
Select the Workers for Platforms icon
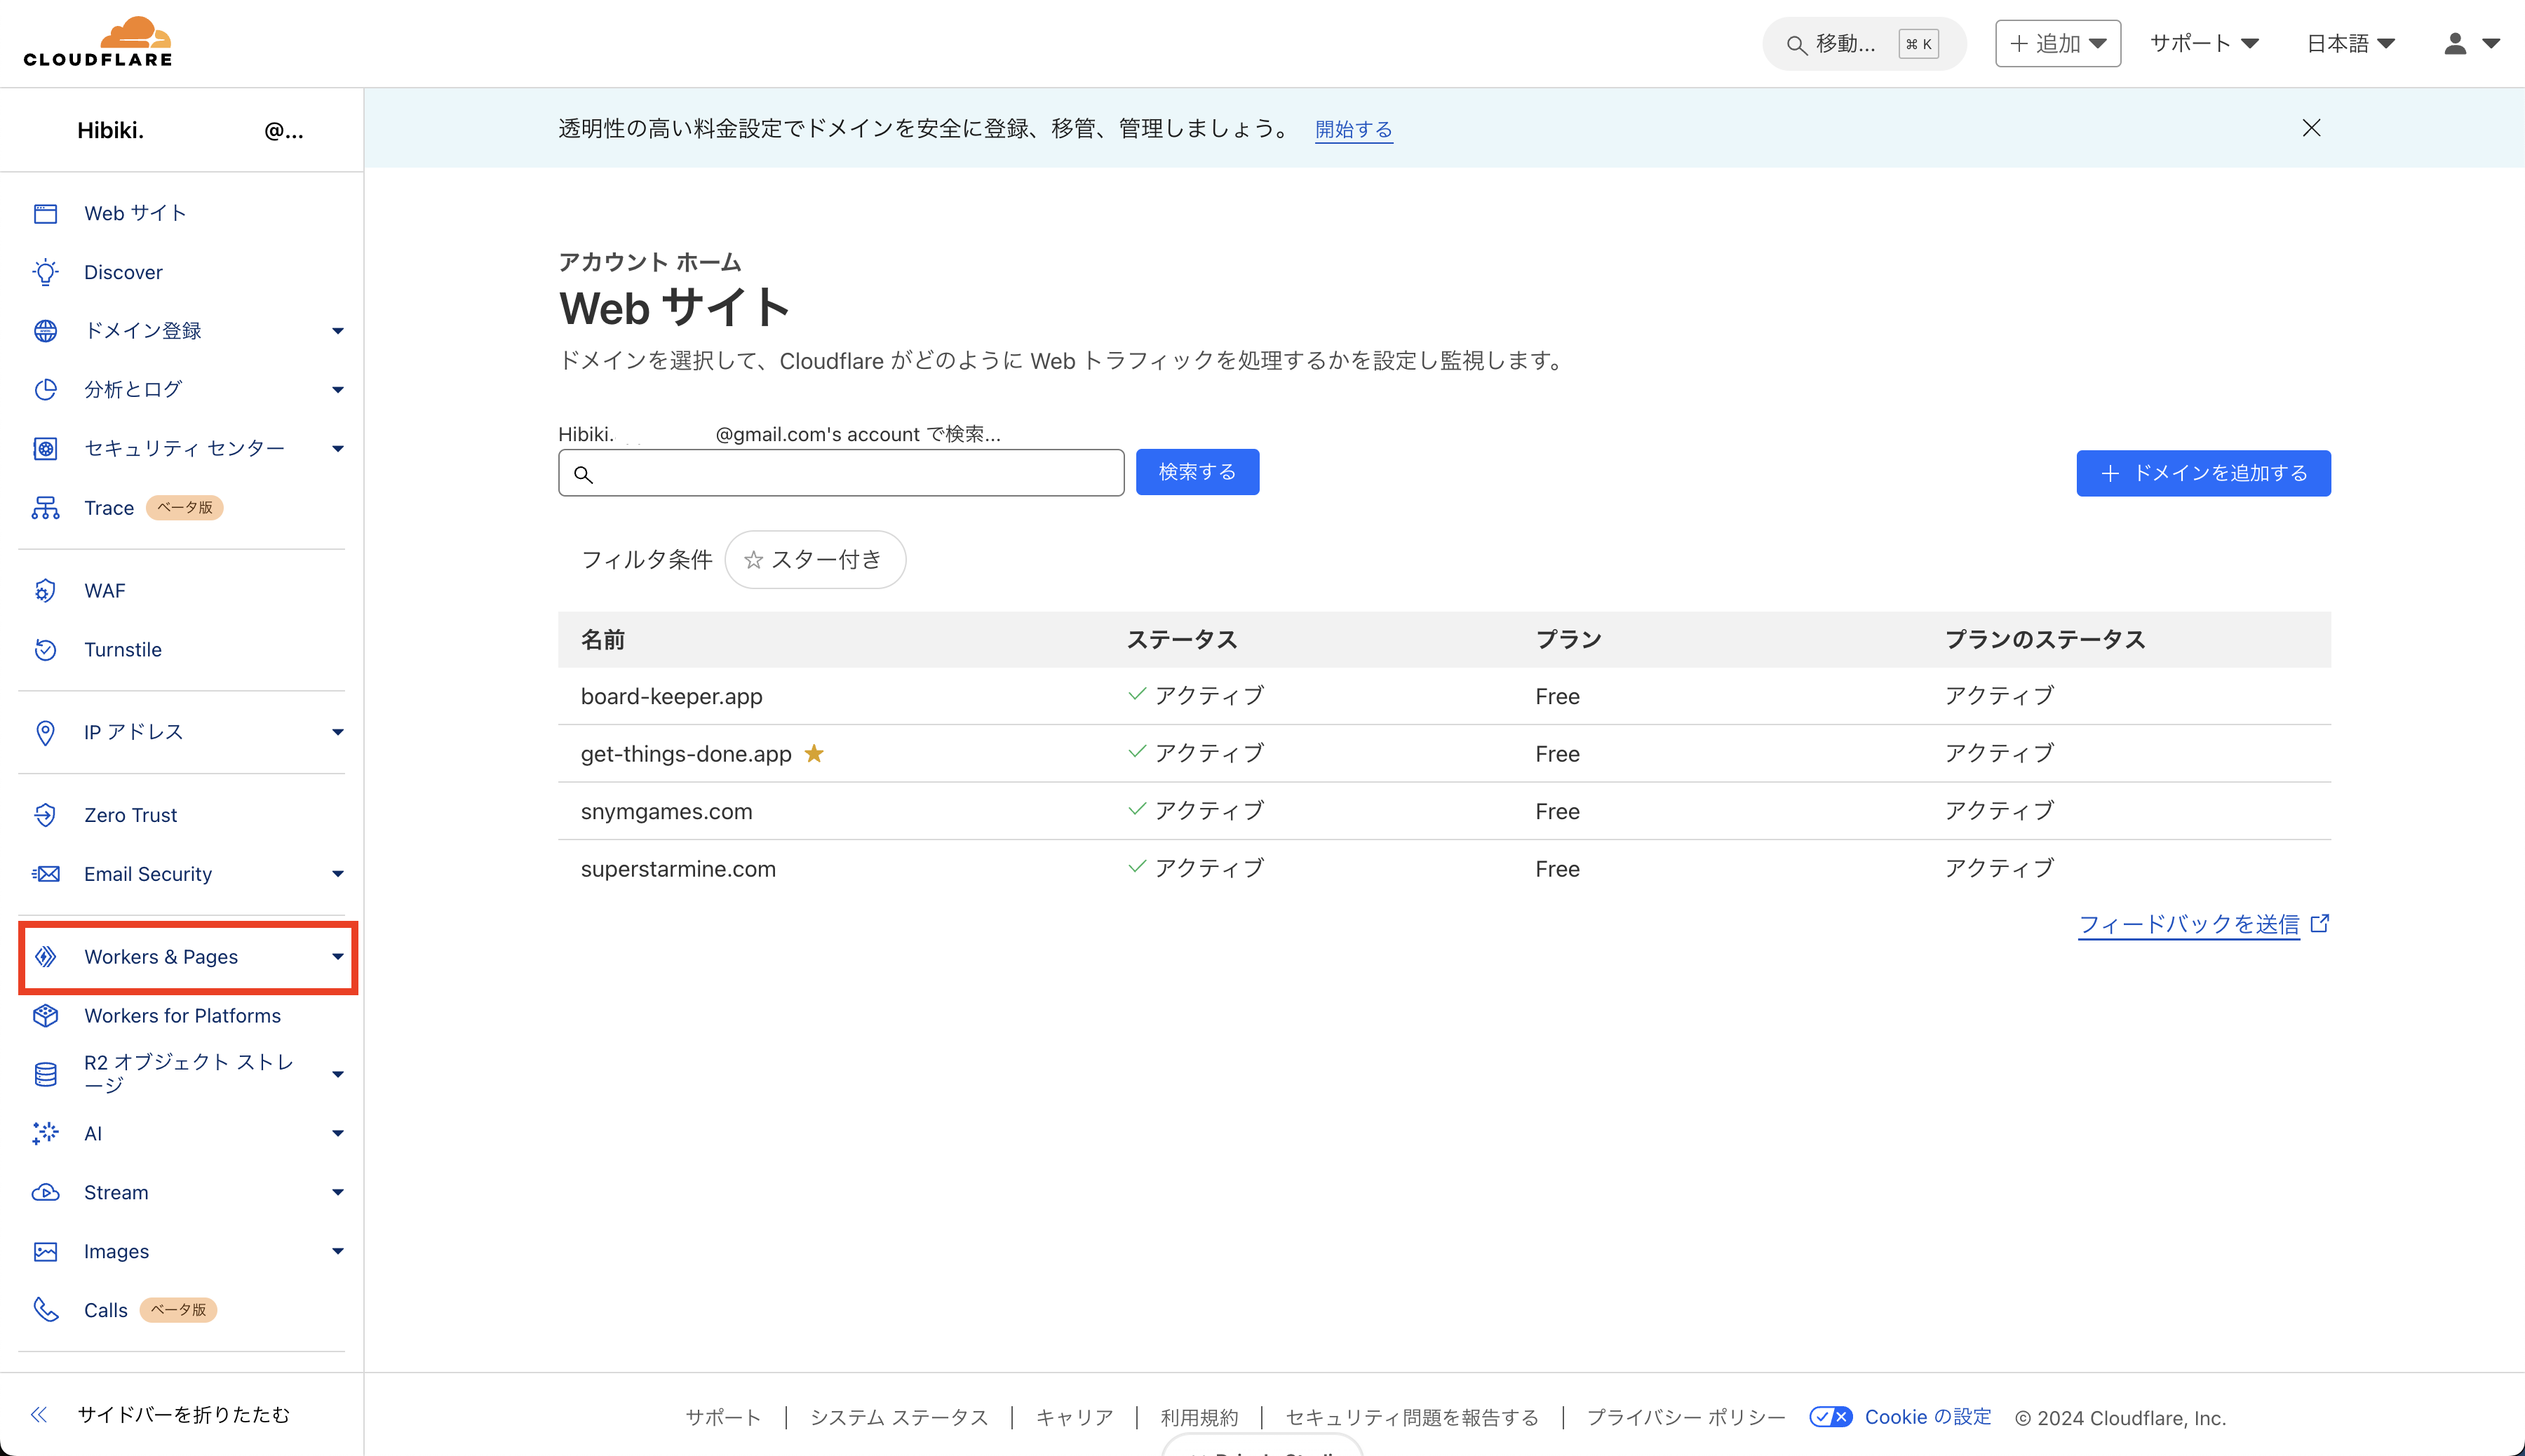(46, 1015)
